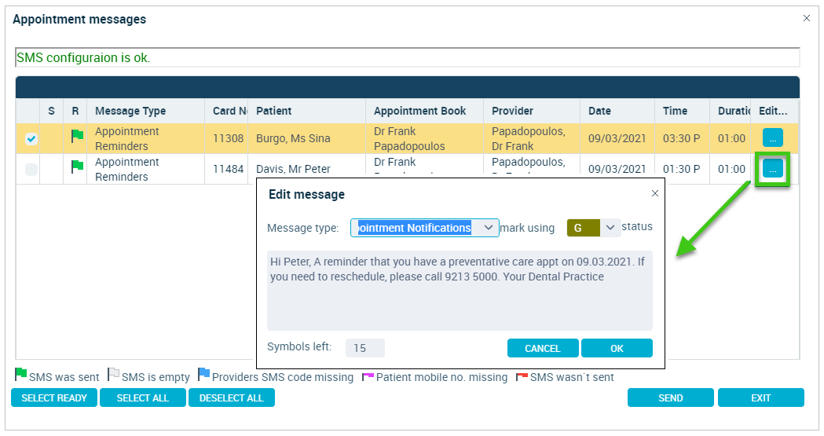
Task: Click inside the reminder message text area
Action: click(x=460, y=291)
